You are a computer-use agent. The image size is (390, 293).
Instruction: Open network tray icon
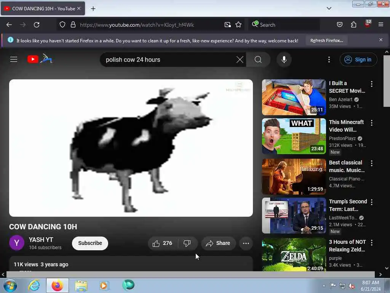[x=342, y=286]
